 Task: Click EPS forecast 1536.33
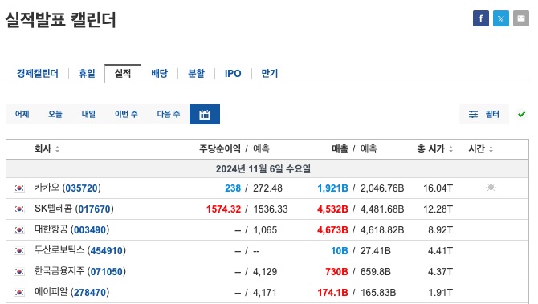pyautogui.click(x=271, y=209)
